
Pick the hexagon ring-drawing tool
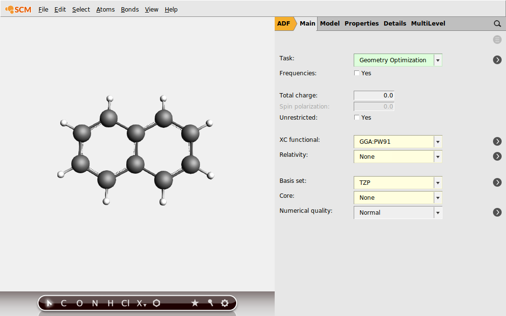[156, 303]
